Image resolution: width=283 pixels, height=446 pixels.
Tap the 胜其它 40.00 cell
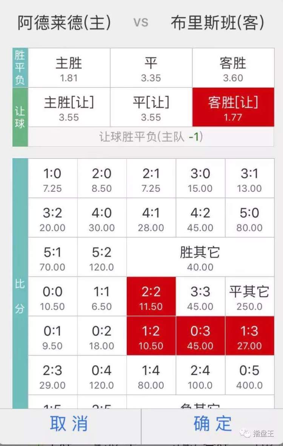pos(200,257)
